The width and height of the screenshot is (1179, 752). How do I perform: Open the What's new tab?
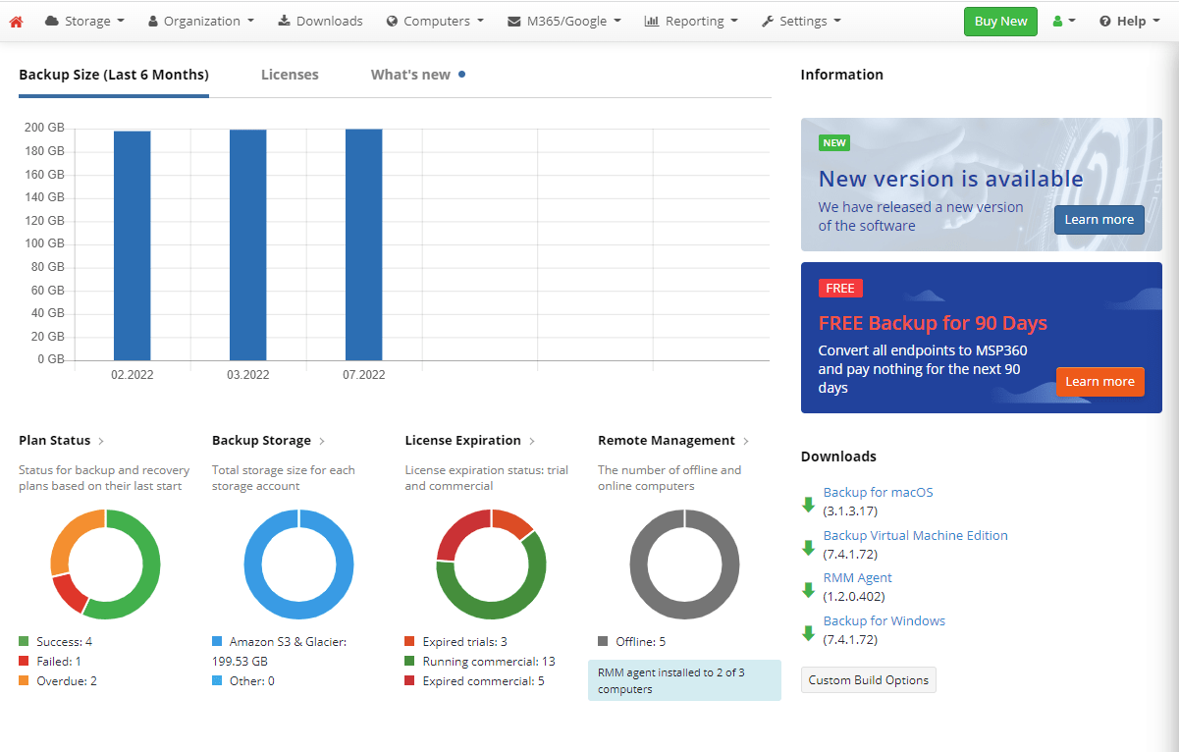pos(411,74)
